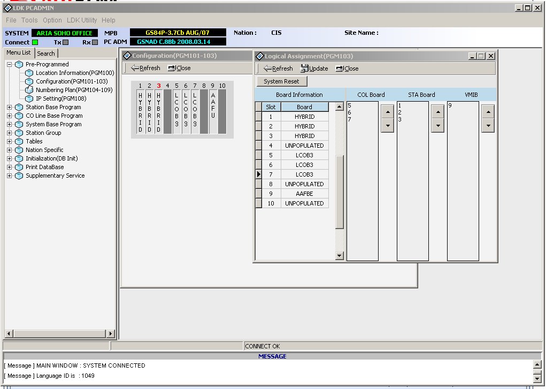
Task: Click Board Information scrollbar up arrow
Action: (339, 106)
